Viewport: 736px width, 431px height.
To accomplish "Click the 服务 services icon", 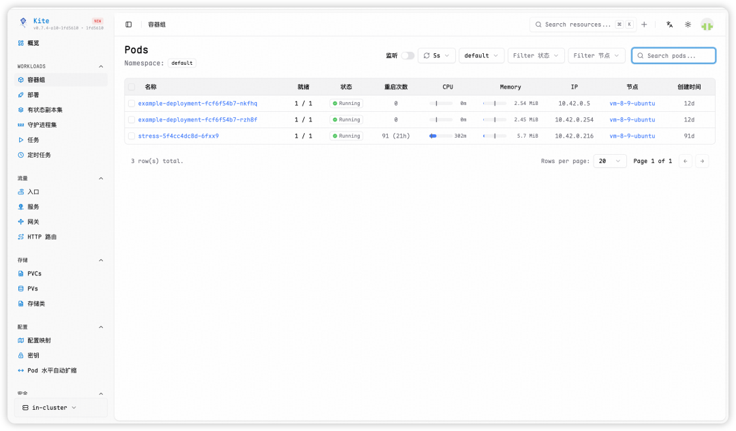I will (20, 207).
